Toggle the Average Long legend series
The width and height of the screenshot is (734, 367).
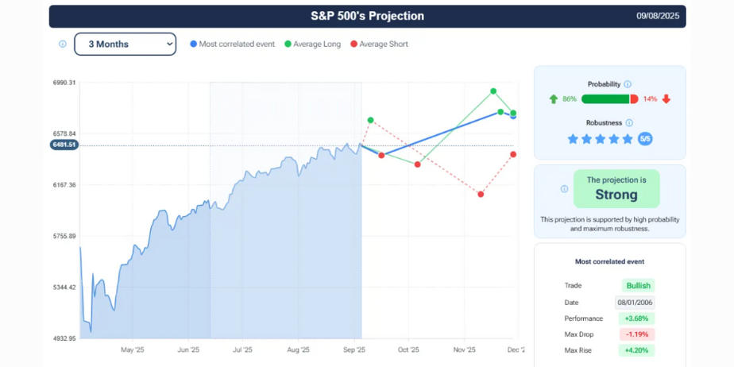point(312,44)
